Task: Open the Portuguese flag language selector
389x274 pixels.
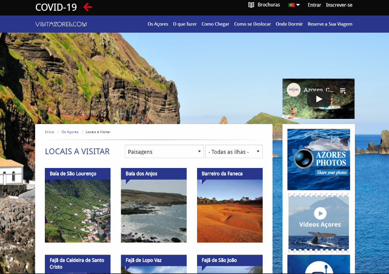Action: 294,5
